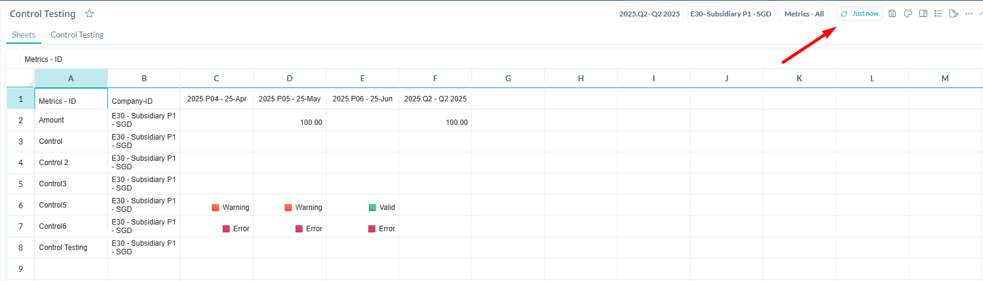Click the save icon in the toolbar
The height and width of the screenshot is (281, 983).
click(x=892, y=13)
